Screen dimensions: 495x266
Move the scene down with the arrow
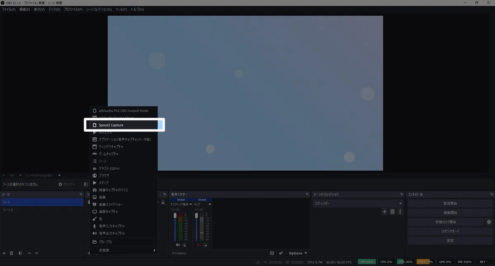coord(37,253)
